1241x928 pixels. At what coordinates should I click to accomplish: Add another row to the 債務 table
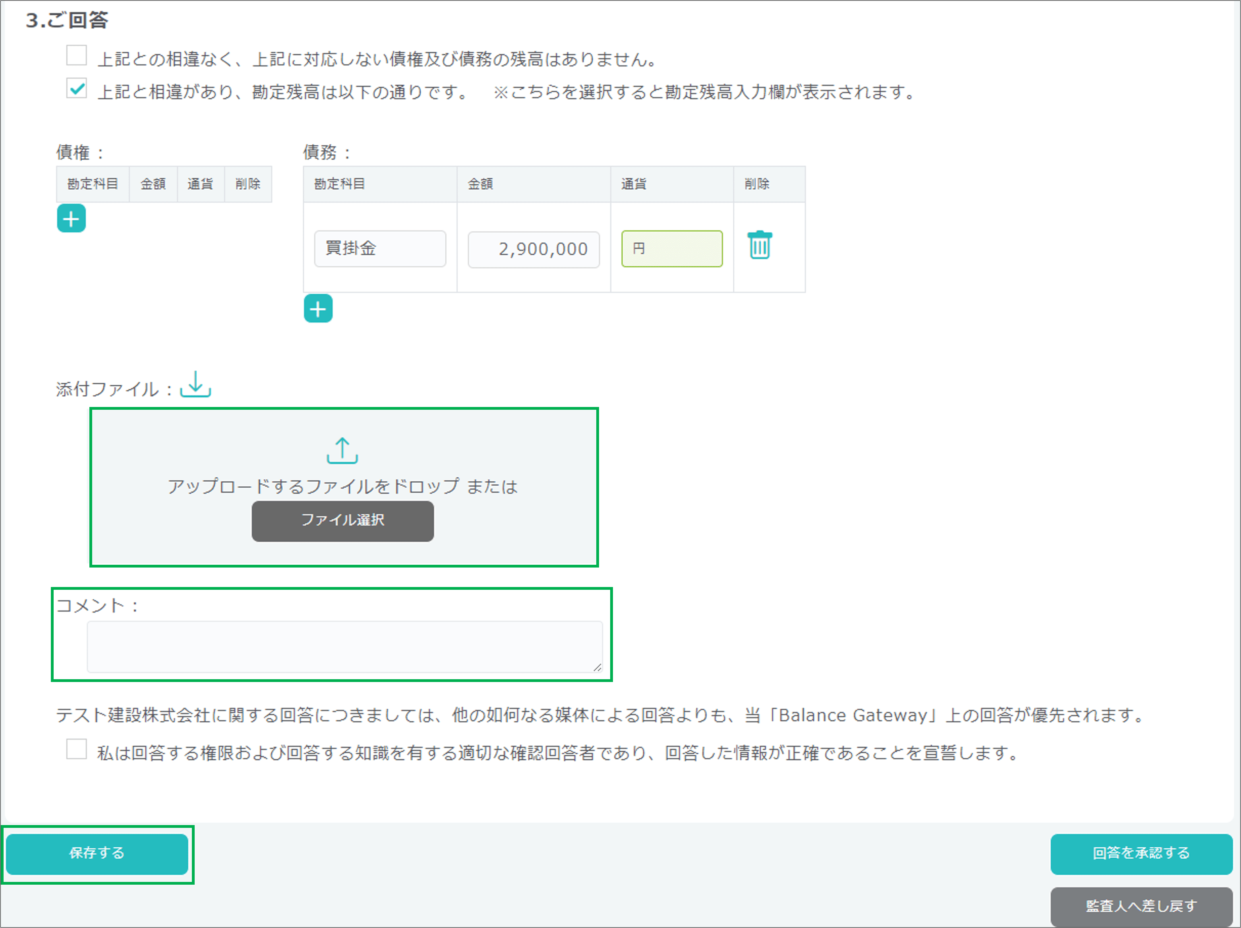318,308
